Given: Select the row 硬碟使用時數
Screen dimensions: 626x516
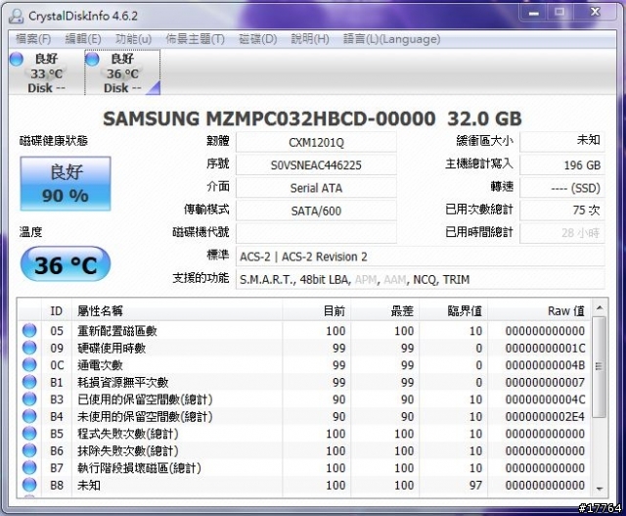Looking at the screenshot, I should (x=304, y=348).
